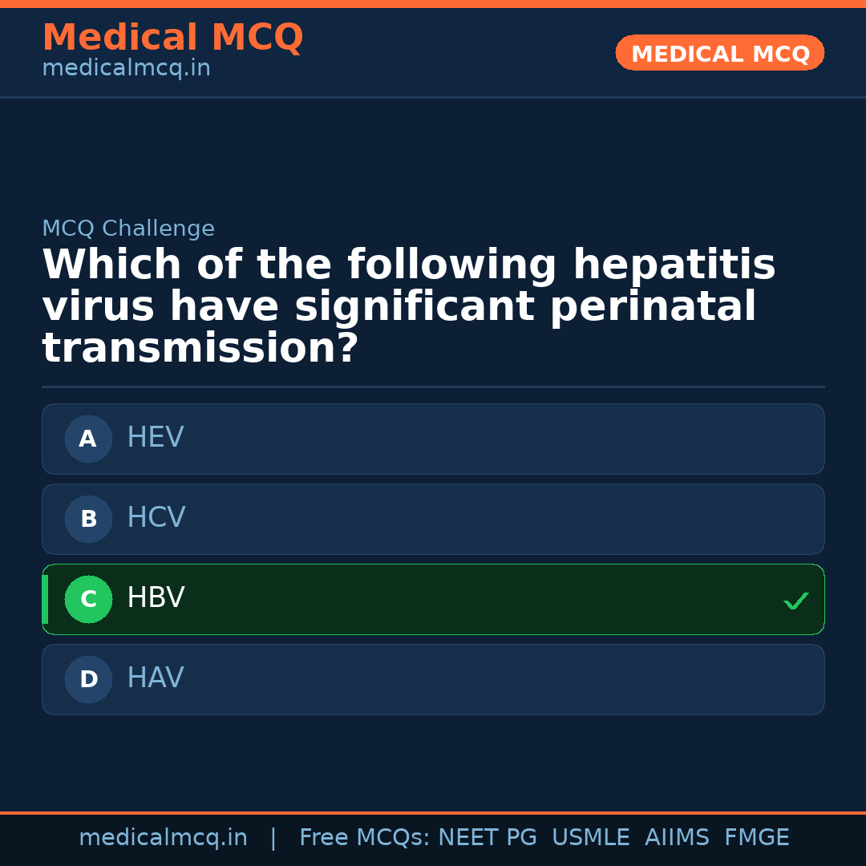Click the letter A circle badge
The height and width of the screenshot is (866, 866).
[x=88, y=439]
